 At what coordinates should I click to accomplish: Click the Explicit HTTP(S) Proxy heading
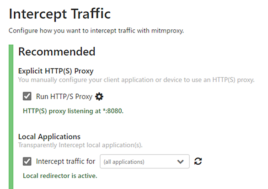coord(56,71)
